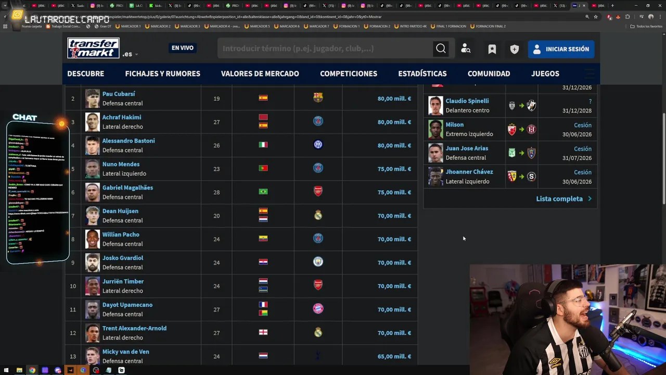Open the EN VIVO live section
The height and width of the screenshot is (375, 666).
pyautogui.click(x=183, y=48)
